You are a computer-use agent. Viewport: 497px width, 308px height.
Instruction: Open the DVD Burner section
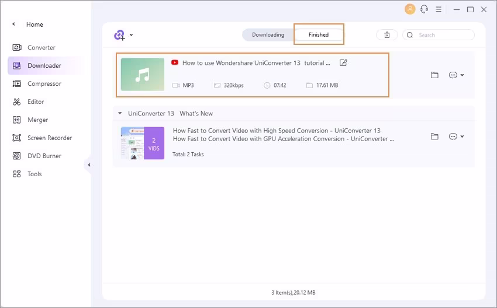coord(44,156)
